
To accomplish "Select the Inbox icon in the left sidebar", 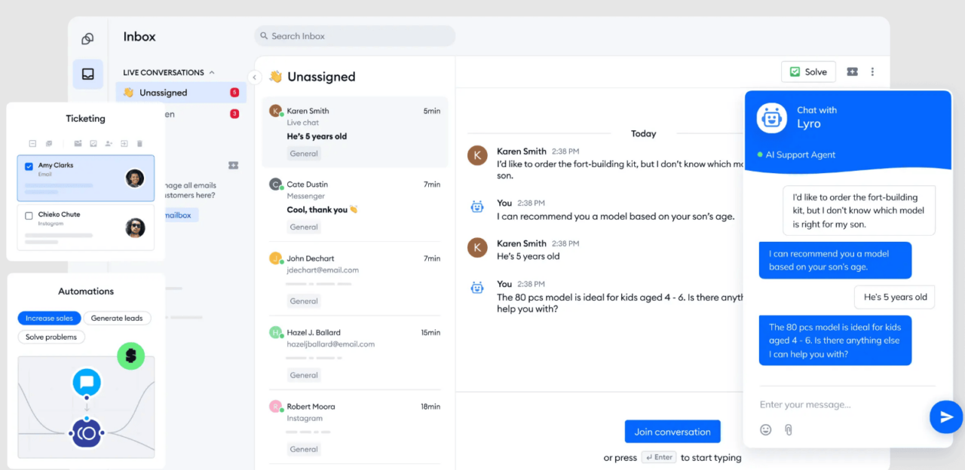I will click(x=87, y=74).
